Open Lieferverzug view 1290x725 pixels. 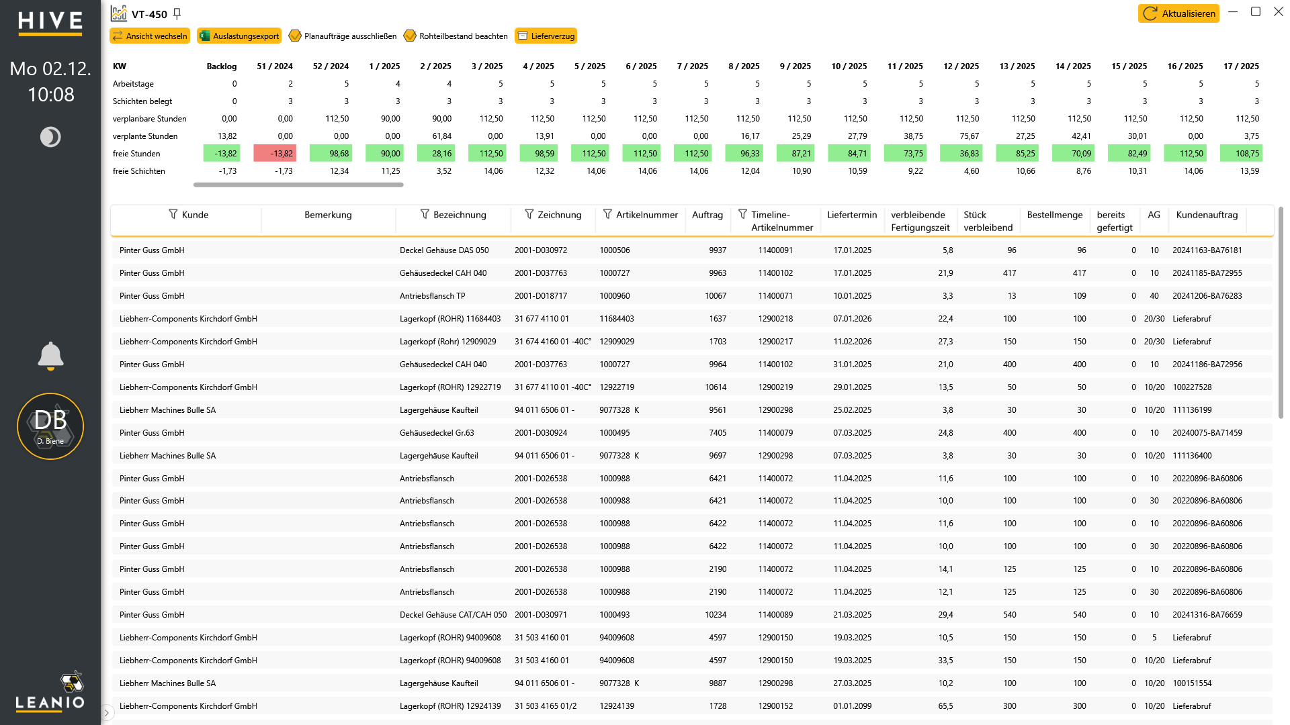[x=546, y=36]
